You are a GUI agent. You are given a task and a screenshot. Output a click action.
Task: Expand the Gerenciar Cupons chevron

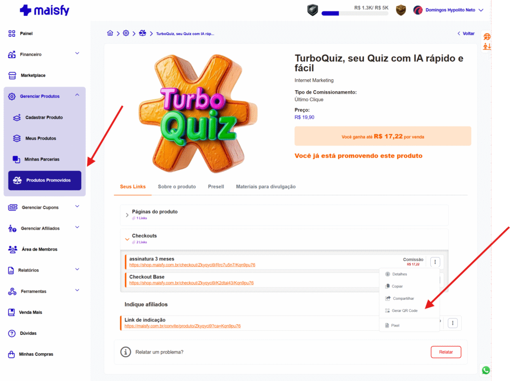[x=77, y=206]
